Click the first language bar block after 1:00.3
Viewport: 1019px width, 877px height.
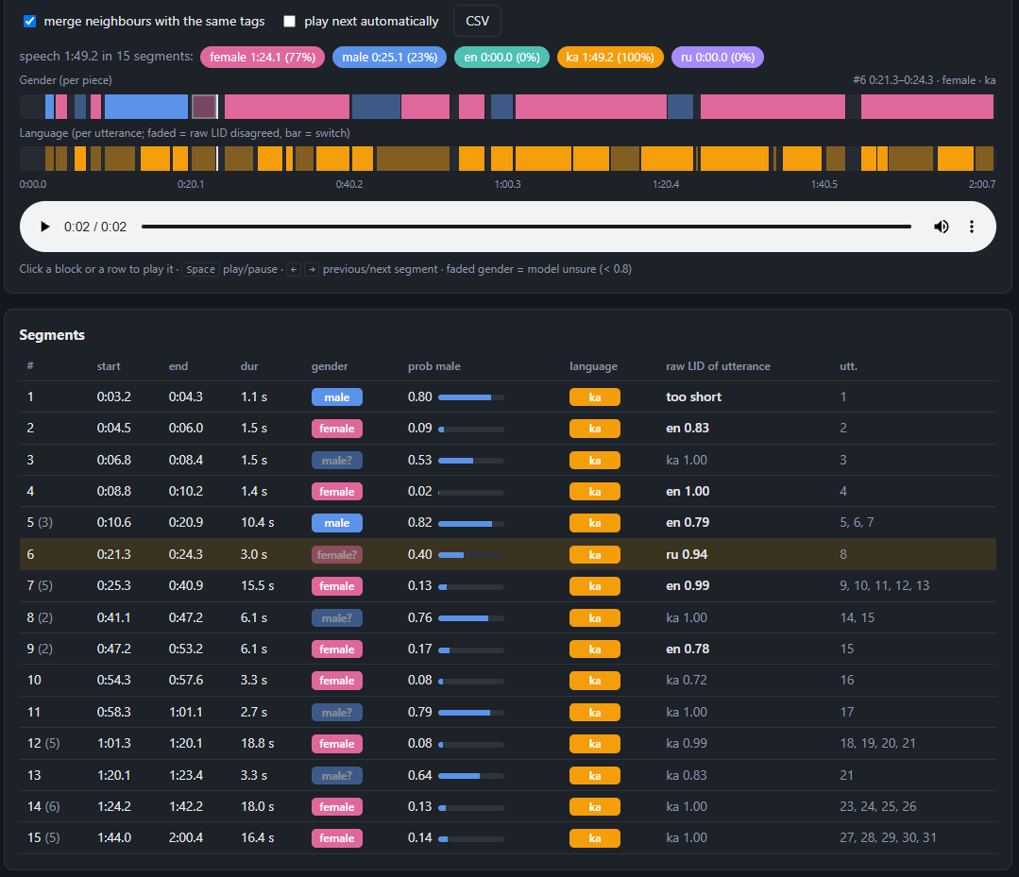pos(543,159)
